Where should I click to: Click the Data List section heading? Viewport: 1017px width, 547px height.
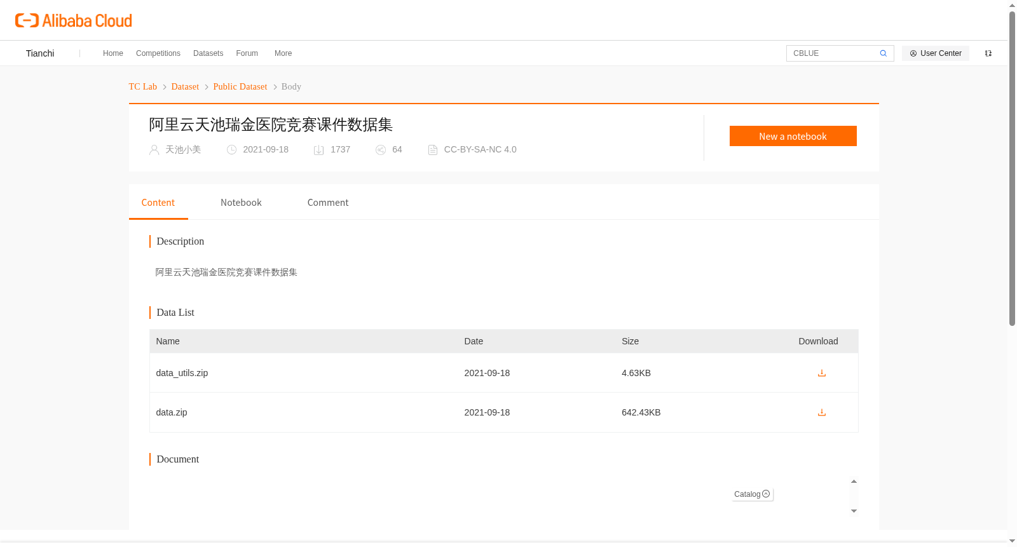(x=175, y=313)
